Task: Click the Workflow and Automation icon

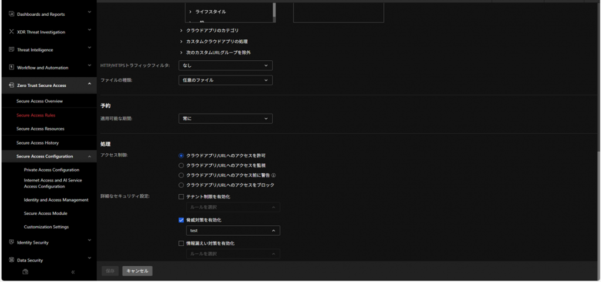Action: 11,67
